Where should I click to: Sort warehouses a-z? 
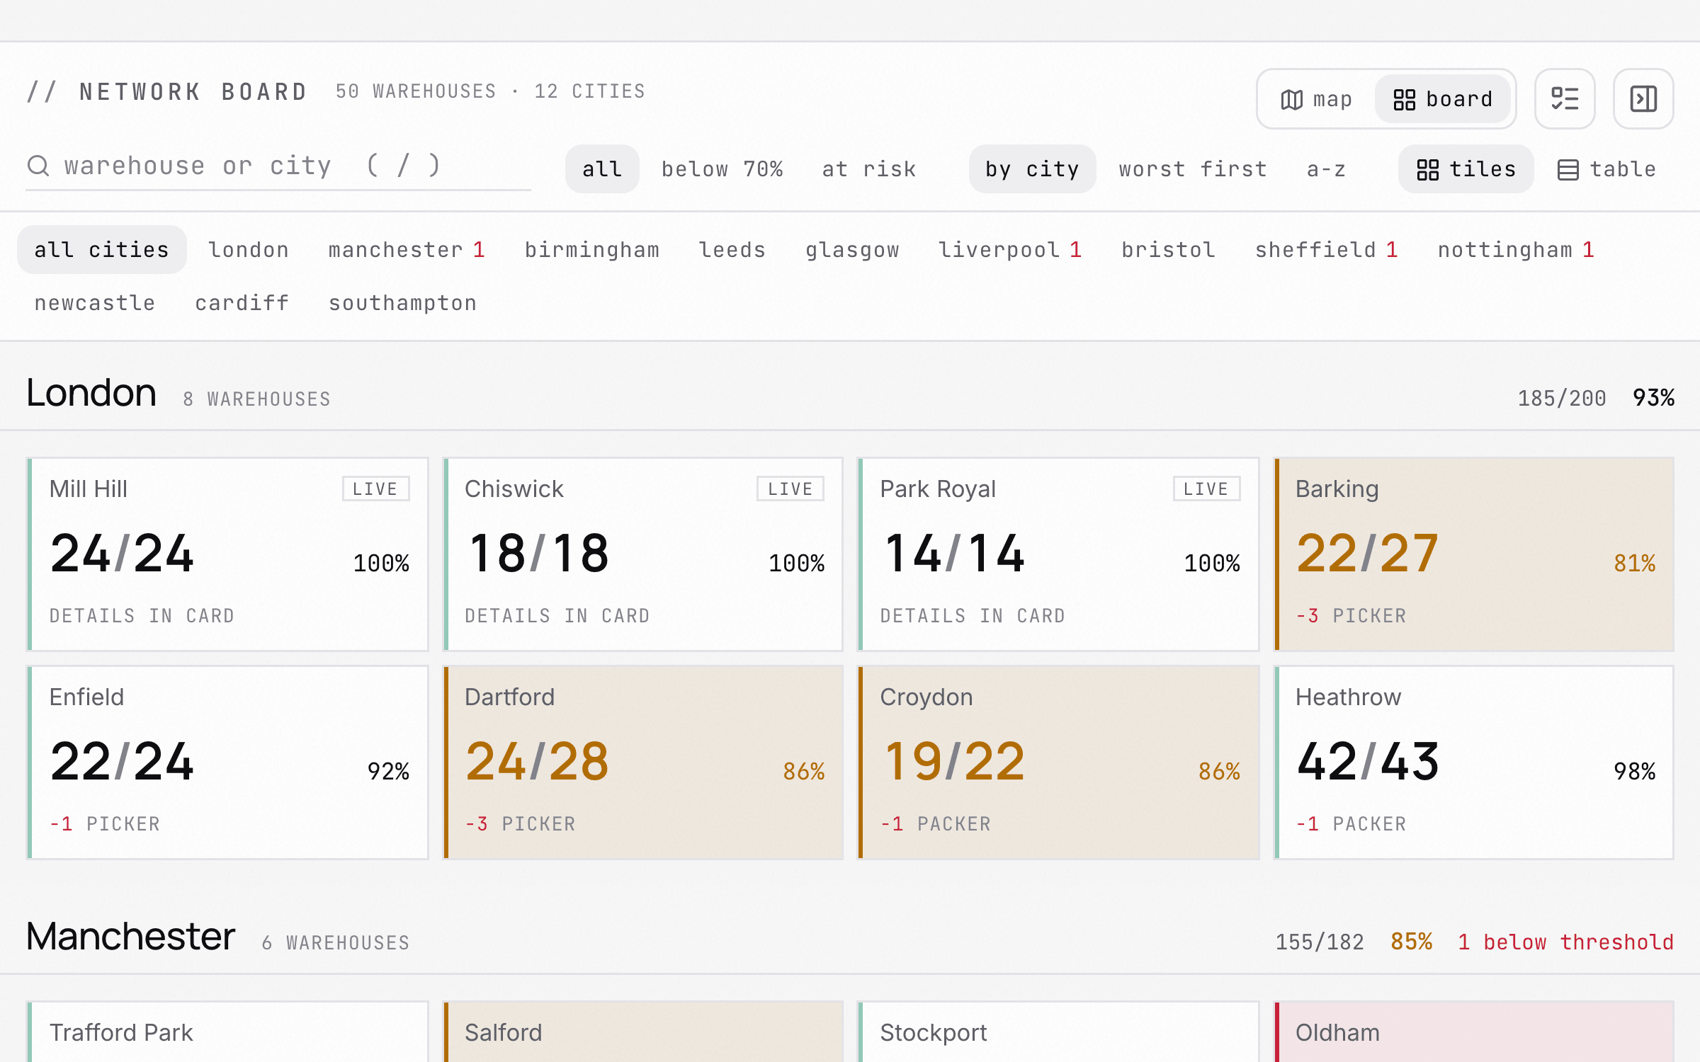click(1326, 169)
